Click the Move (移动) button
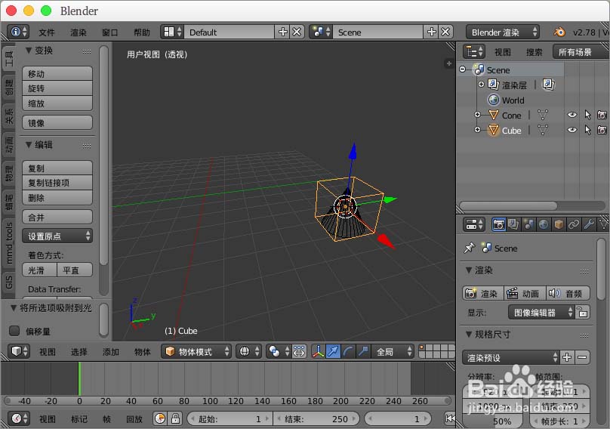 (x=57, y=73)
